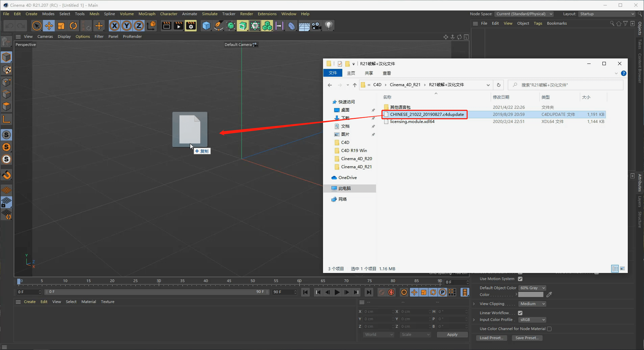Go up one folder level in Explorer
The image size is (644, 350).
(x=354, y=85)
